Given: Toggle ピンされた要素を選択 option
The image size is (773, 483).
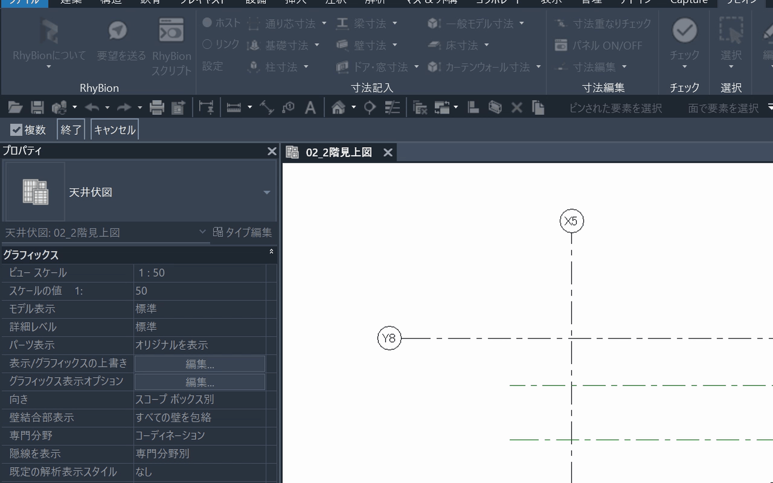Looking at the screenshot, I should click(x=616, y=108).
